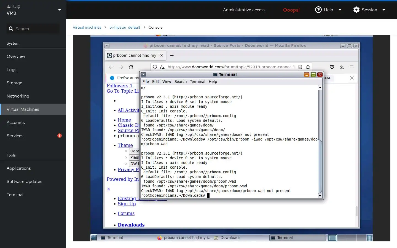Click the Forums link
Image resolution: width=397 pixels, height=248 pixels.
coord(126,213)
